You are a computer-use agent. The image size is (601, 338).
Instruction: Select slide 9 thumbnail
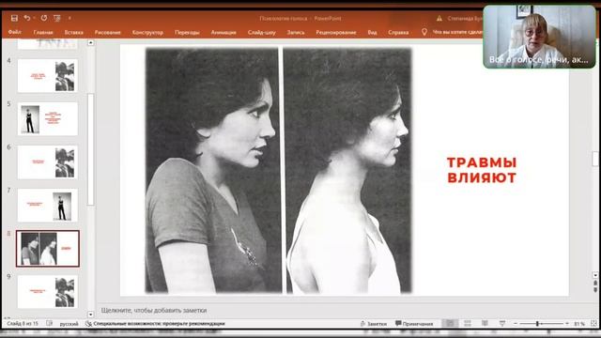[48, 292]
